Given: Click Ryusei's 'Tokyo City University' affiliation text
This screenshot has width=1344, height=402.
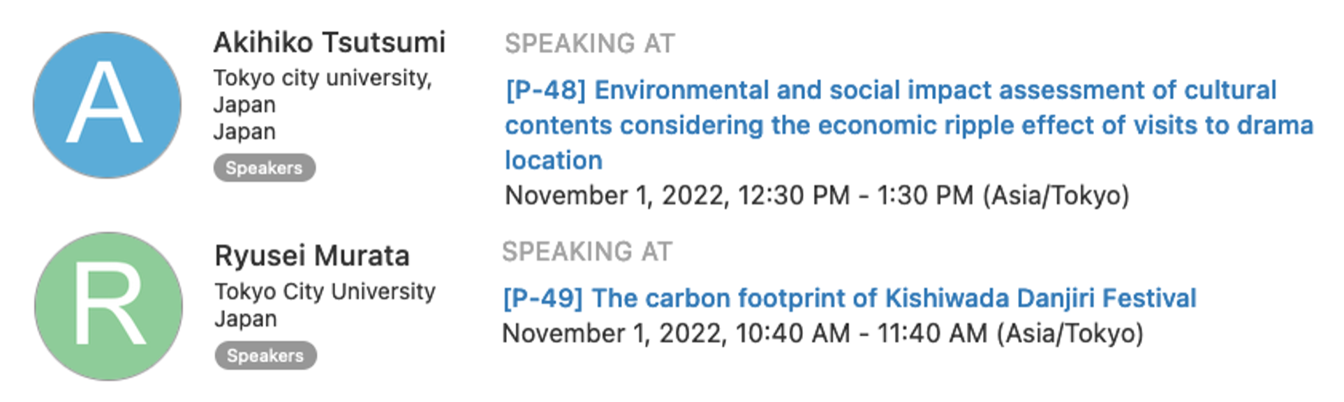Looking at the screenshot, I should 325,291.
